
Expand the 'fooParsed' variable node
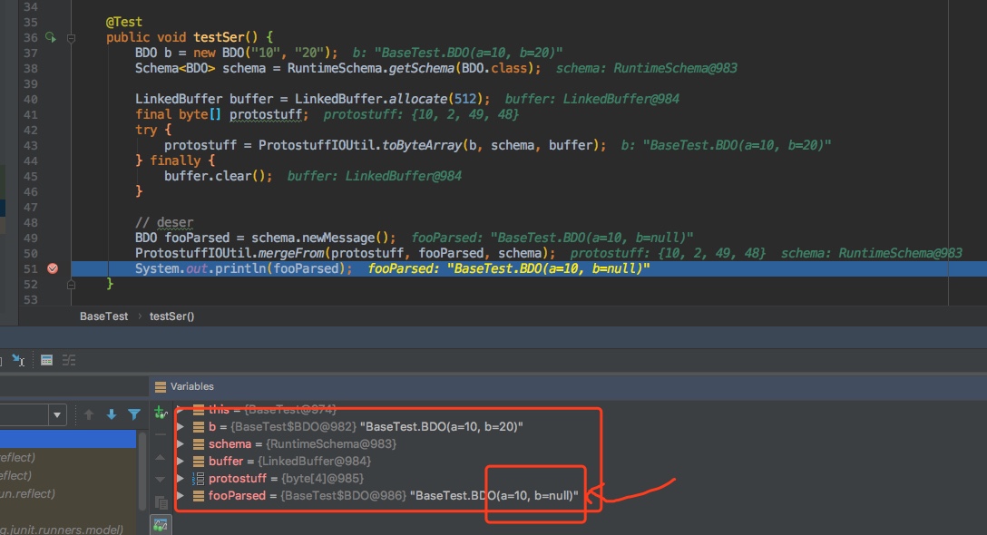[181, 496]
